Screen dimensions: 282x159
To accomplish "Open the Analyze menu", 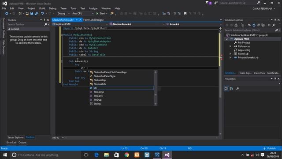I will point(93,8).
